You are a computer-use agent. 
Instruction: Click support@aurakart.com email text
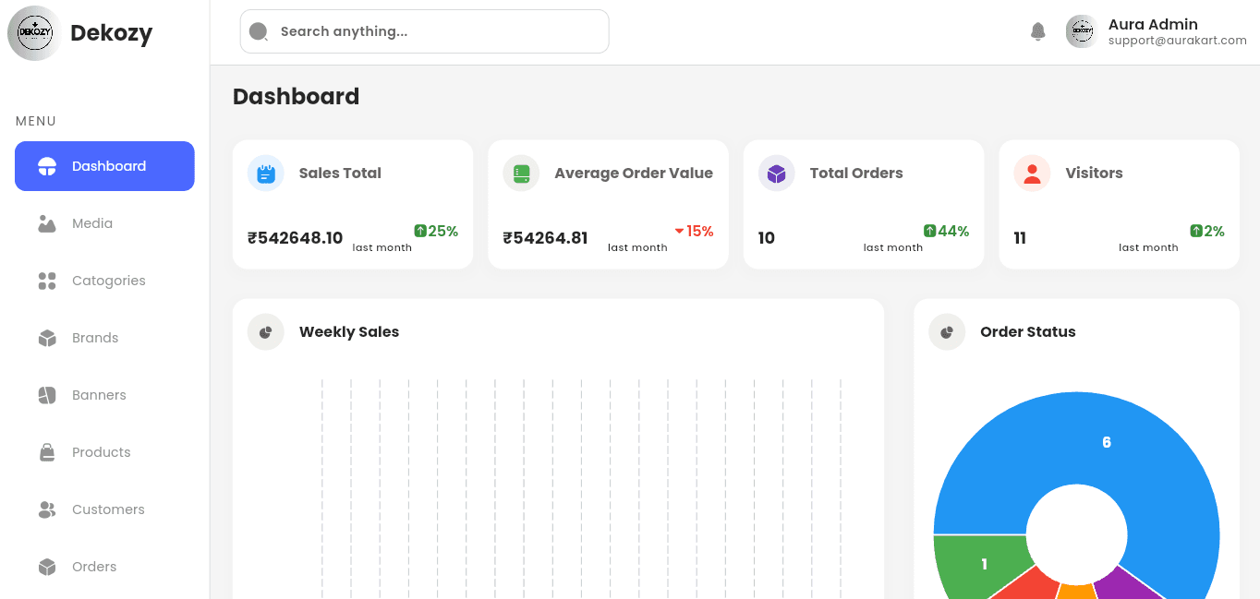[1178, 41]
